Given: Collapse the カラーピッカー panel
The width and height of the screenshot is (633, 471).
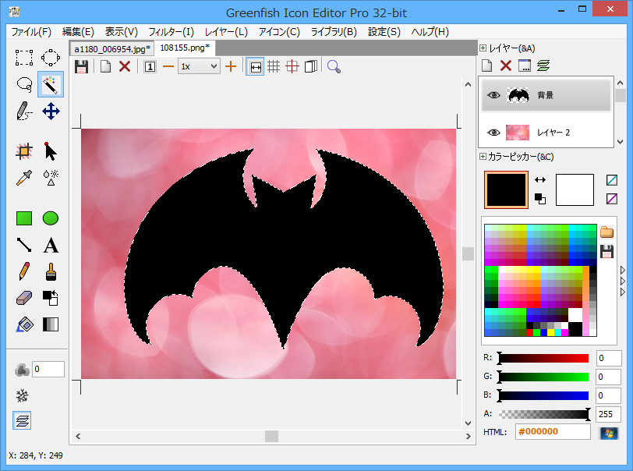Looking at the screenshot, I should (x=483, y=157).
